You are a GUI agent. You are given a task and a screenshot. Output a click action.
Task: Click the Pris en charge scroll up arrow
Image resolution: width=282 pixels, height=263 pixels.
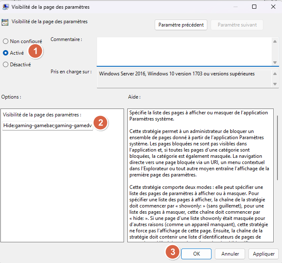coord(275,74)
